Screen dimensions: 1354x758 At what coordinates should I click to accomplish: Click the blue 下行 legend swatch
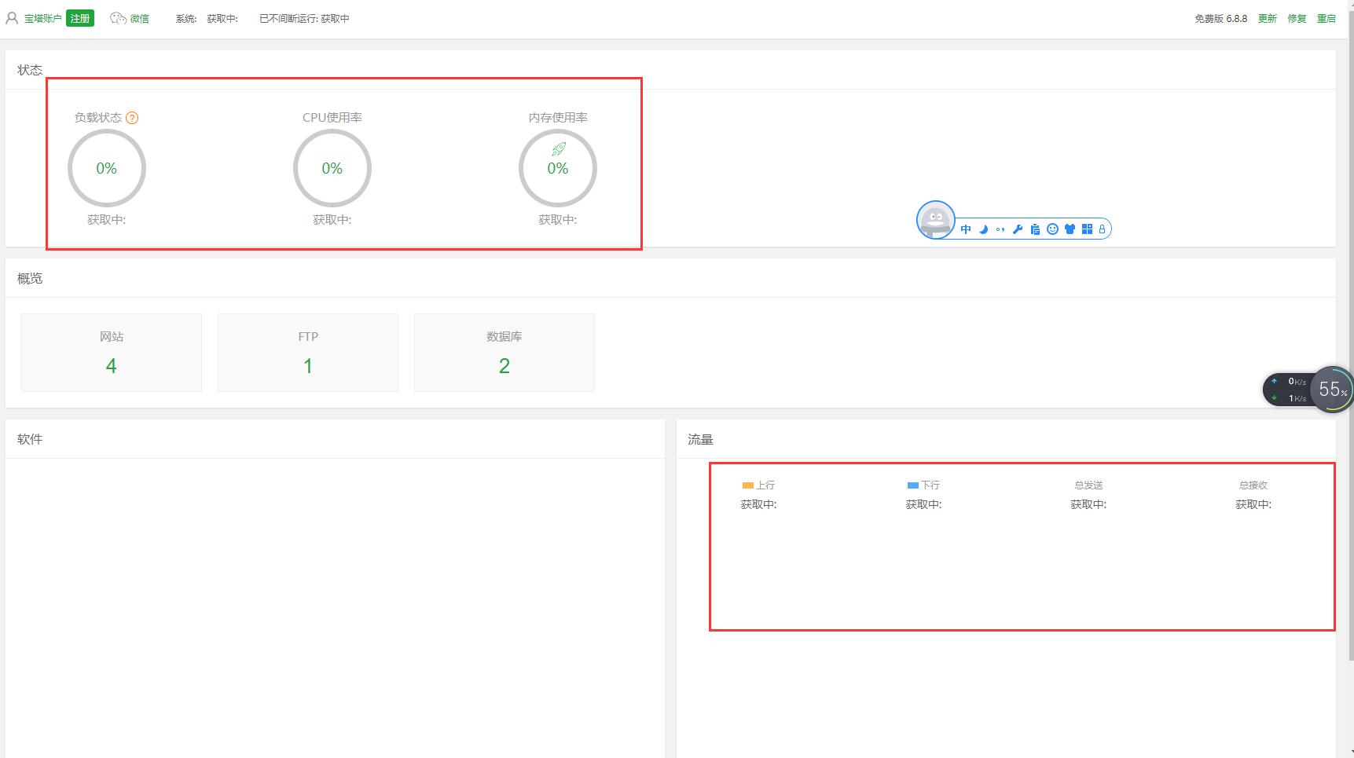coord(913,485)
